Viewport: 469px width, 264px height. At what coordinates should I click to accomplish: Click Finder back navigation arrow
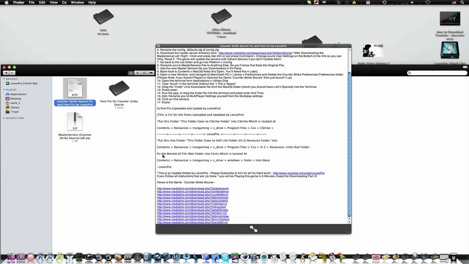(x=6, y=73)
